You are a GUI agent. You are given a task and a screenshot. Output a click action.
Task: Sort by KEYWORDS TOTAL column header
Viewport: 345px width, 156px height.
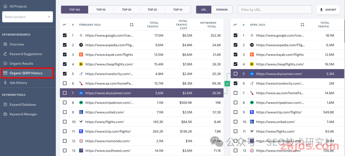(x=208, y=25)
